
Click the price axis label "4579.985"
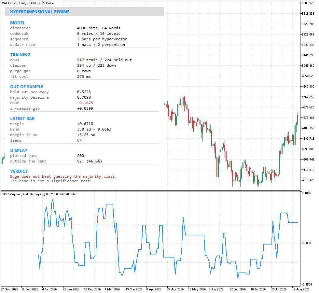tap(308, 118)
